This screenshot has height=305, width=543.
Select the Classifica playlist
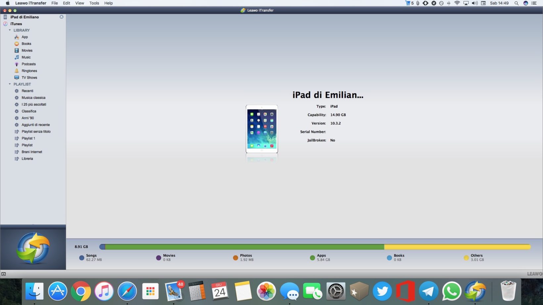(x=29, y=111)
